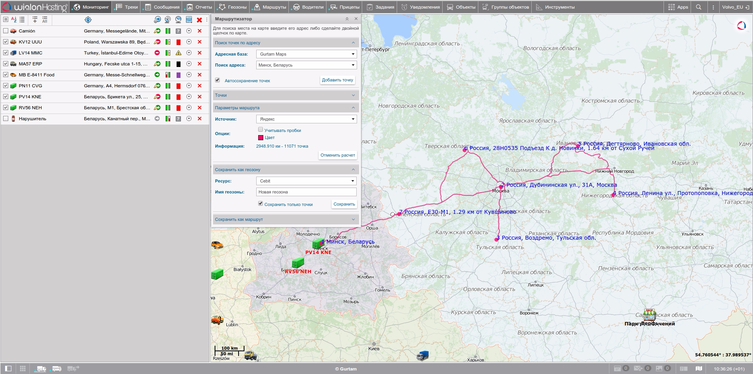Open the route Цвет color swatch
This screenshot has height=374, width=753.
coord(261,137)
